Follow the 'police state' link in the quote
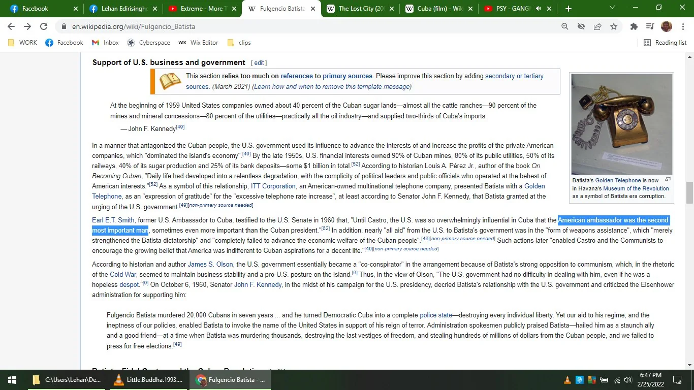This screenshot has width=694, height=390. (x=436, y=315)
